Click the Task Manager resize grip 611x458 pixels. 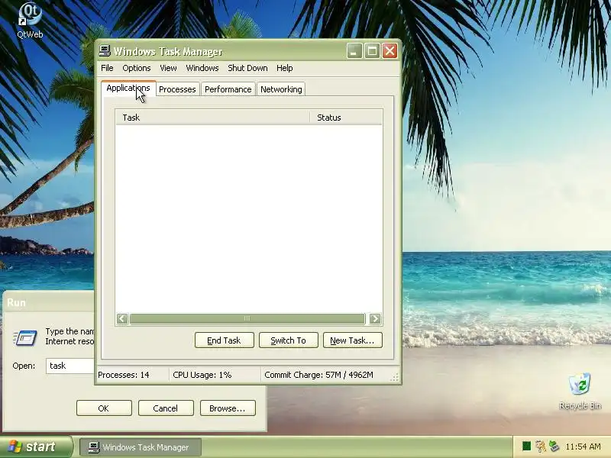click(394, 377)
